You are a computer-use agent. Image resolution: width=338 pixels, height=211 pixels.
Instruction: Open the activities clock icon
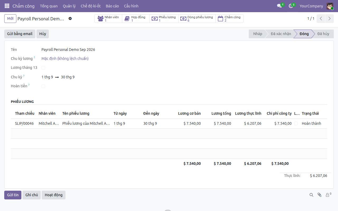coord(291,6)
